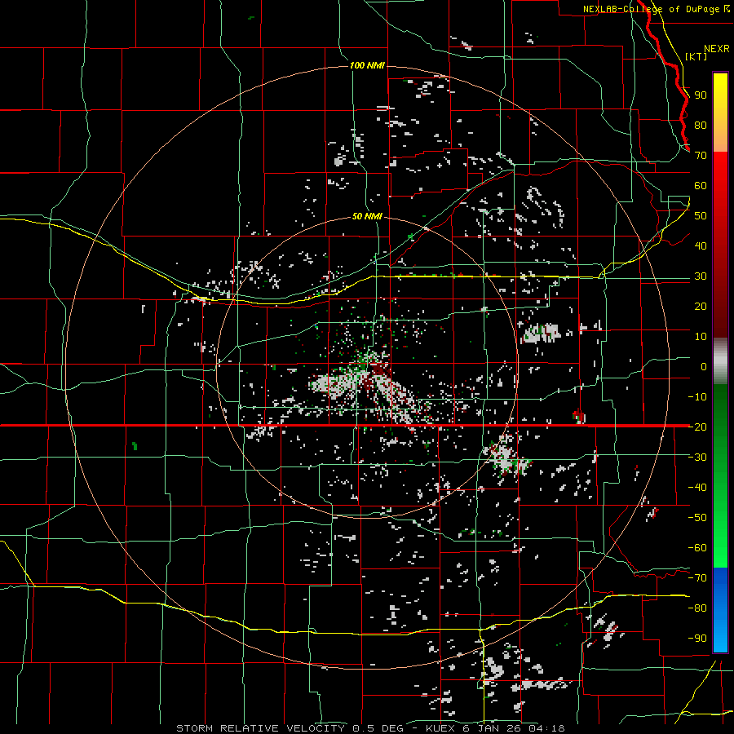Viewport: 734px width, 734px height.
Task: Click the "50 NMI" range ring label
Action: tap(367, 216)
